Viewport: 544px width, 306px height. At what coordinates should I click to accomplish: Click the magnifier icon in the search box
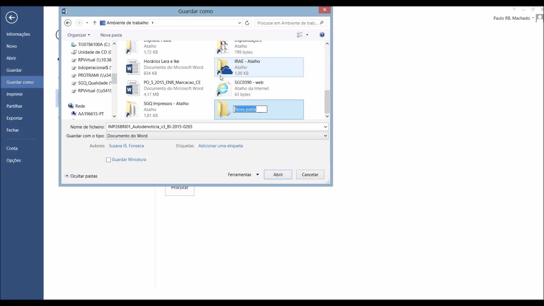[322, 23]
